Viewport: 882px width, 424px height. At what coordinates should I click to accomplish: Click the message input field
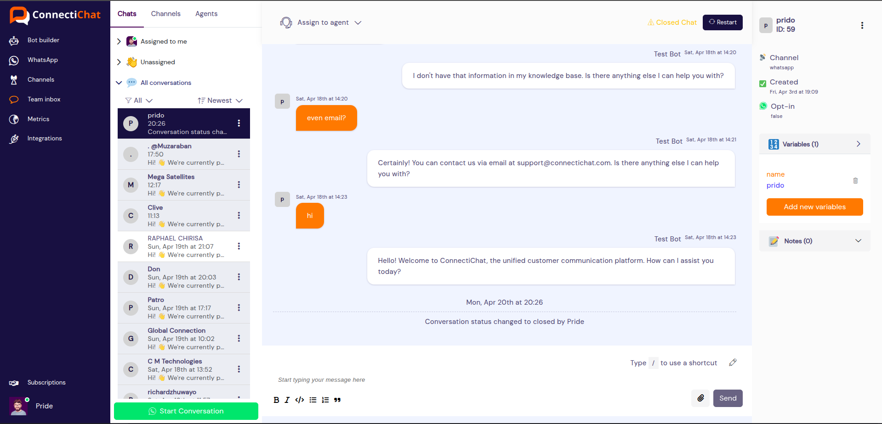point(506,380)
